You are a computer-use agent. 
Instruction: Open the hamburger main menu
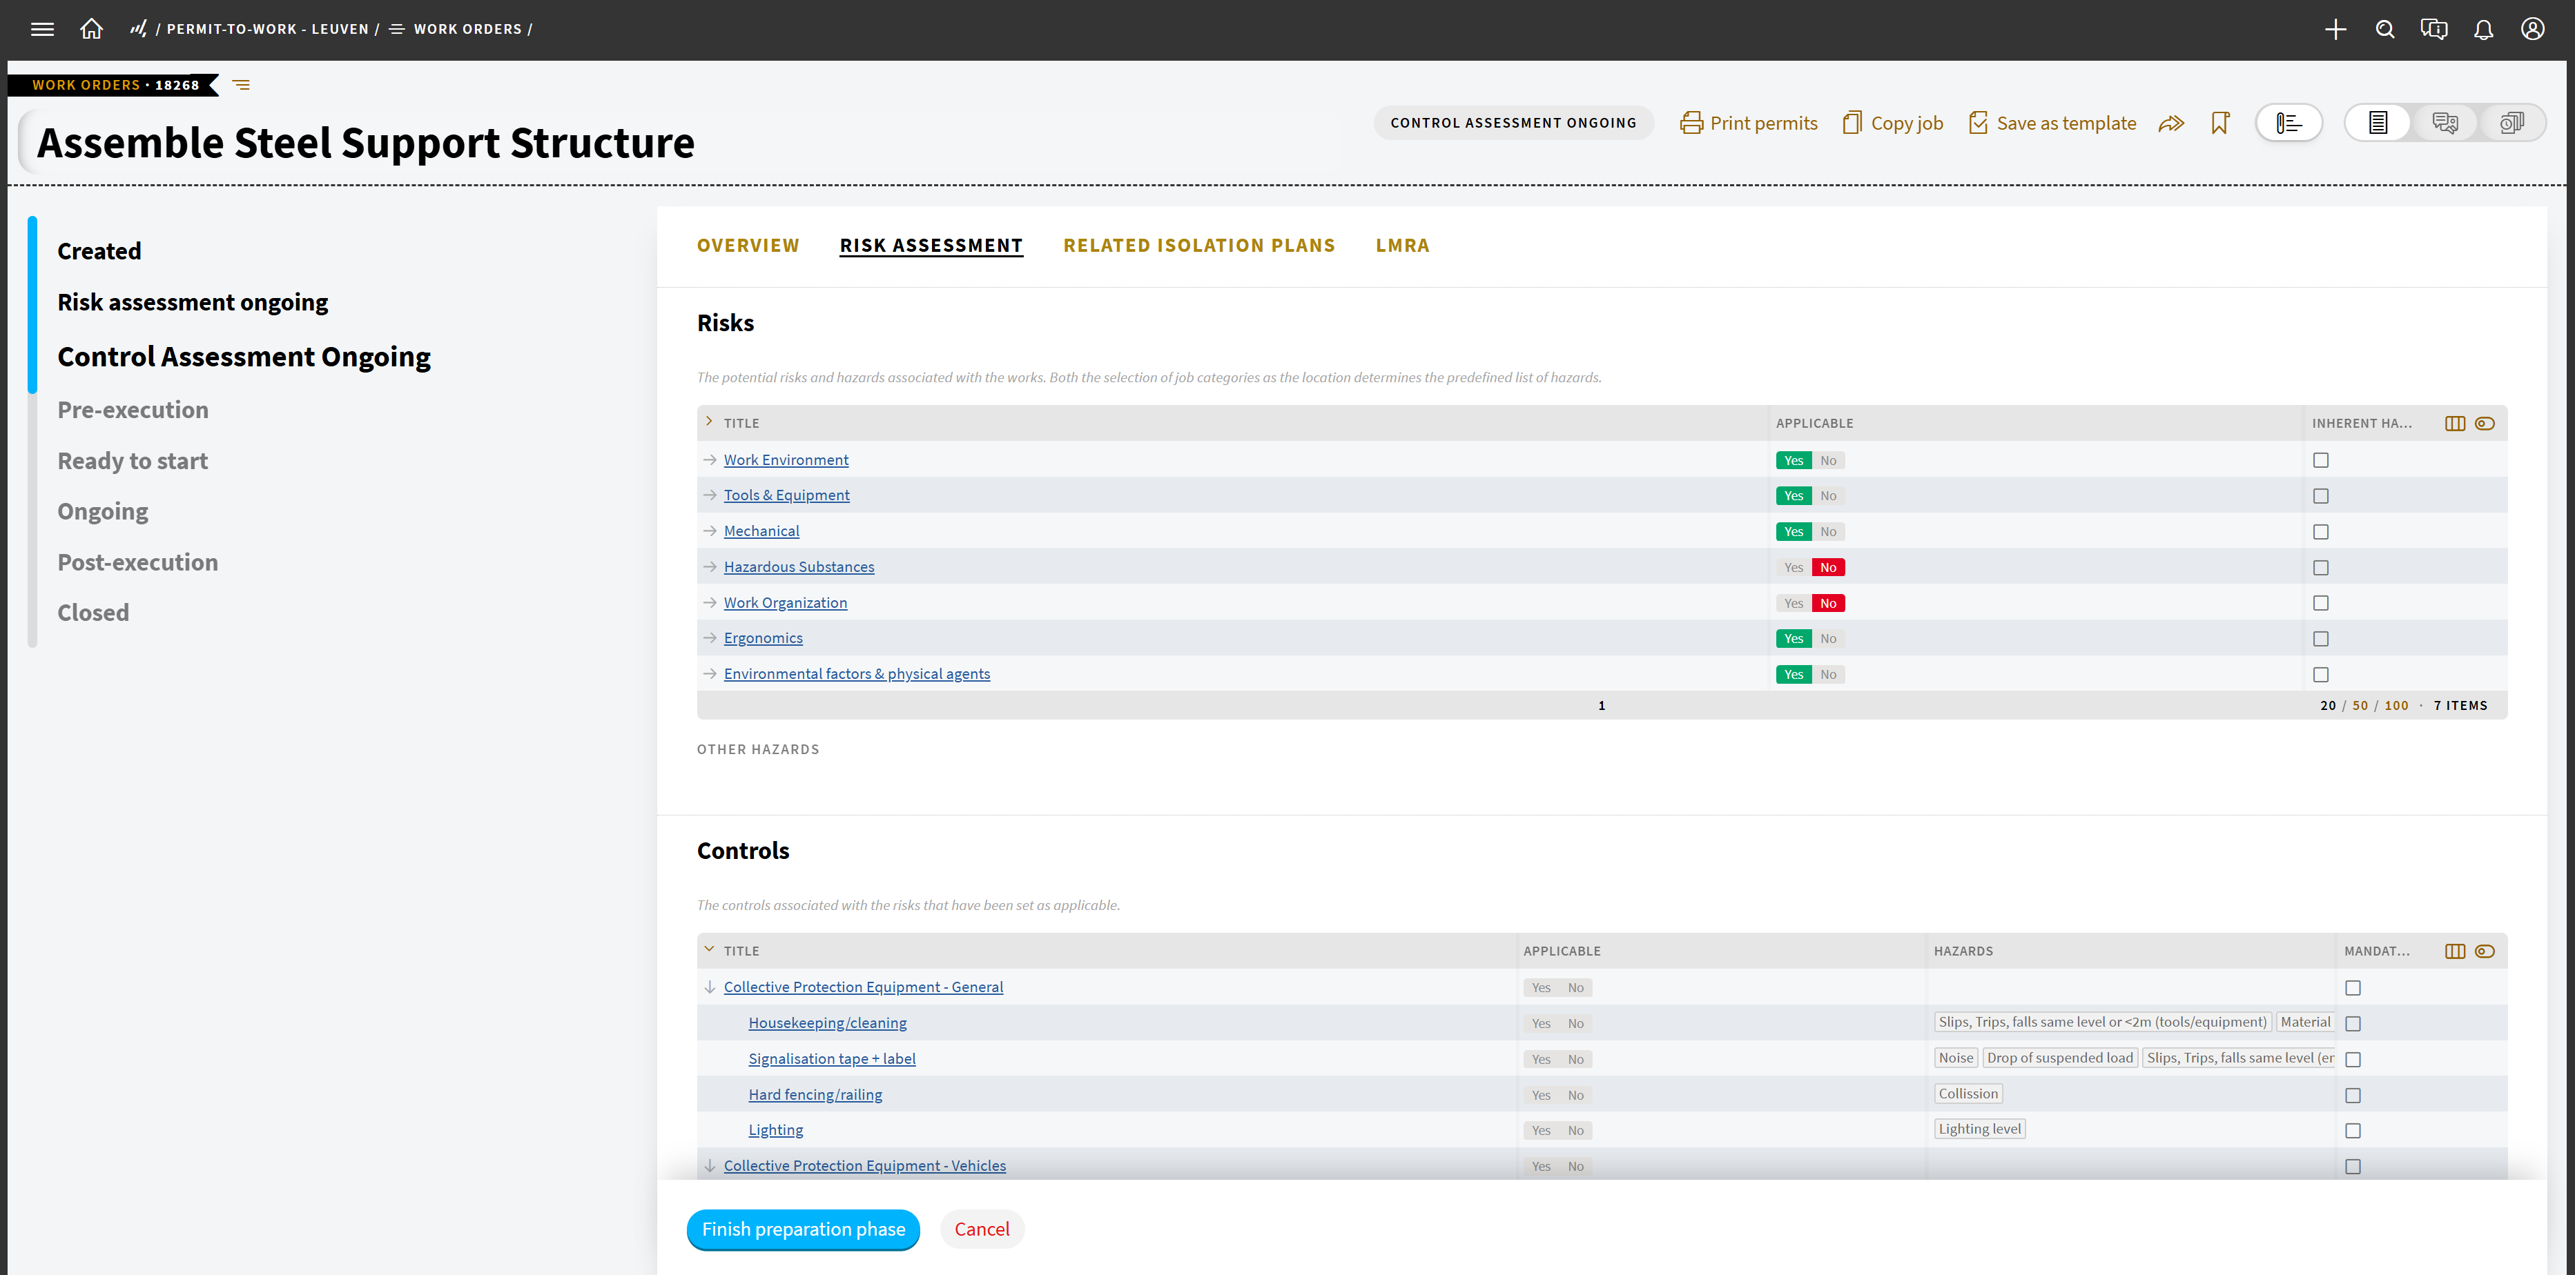(42, 29)
